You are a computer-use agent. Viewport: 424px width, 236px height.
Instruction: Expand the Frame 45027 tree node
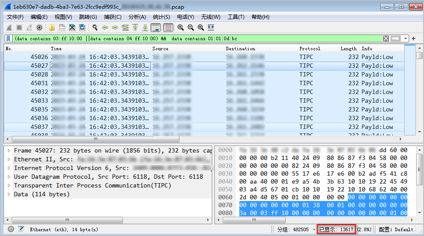click(9, 151)
